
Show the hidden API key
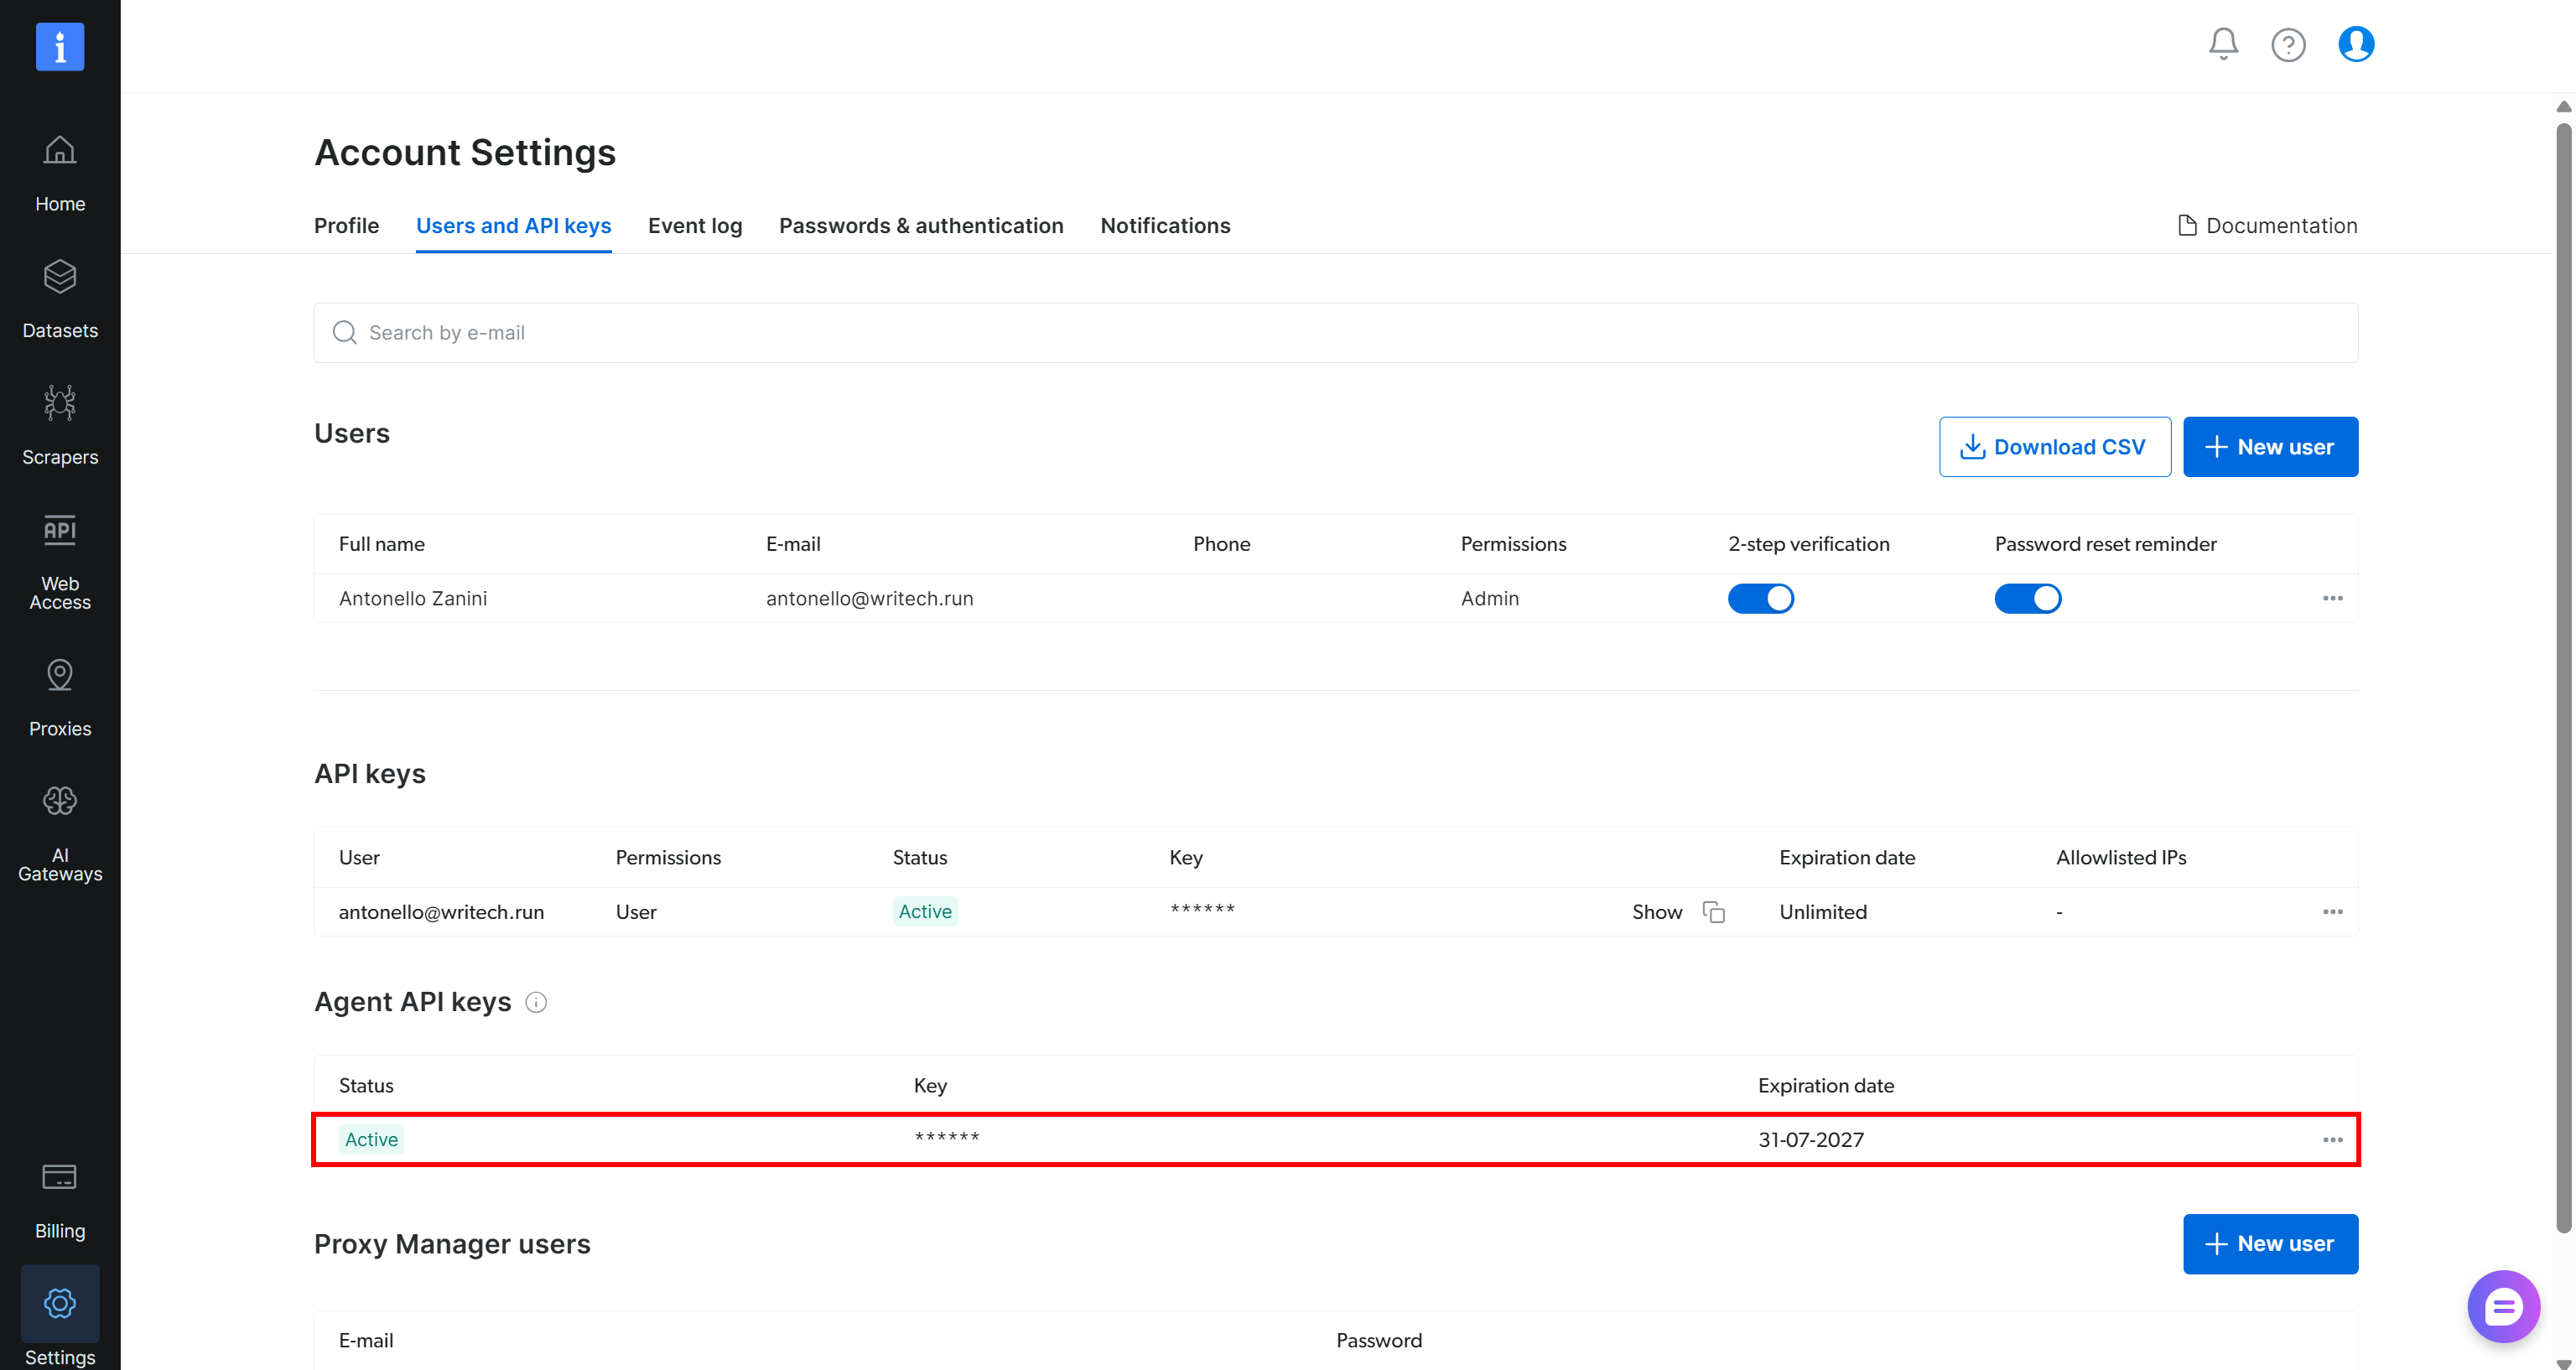point(1657,912)
